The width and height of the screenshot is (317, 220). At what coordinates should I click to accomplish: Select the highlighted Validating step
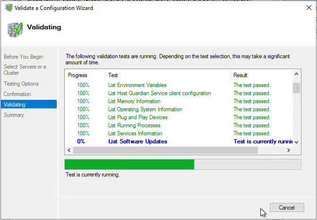coord(29,105)
